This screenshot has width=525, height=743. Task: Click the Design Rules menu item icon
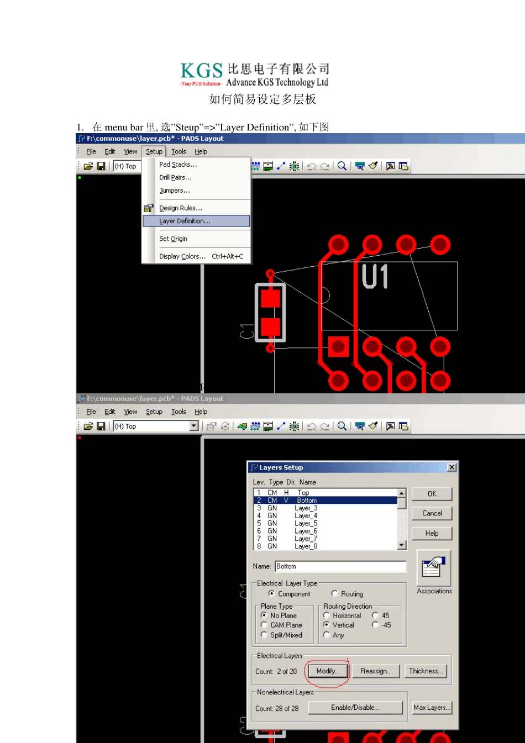(148, 208)
